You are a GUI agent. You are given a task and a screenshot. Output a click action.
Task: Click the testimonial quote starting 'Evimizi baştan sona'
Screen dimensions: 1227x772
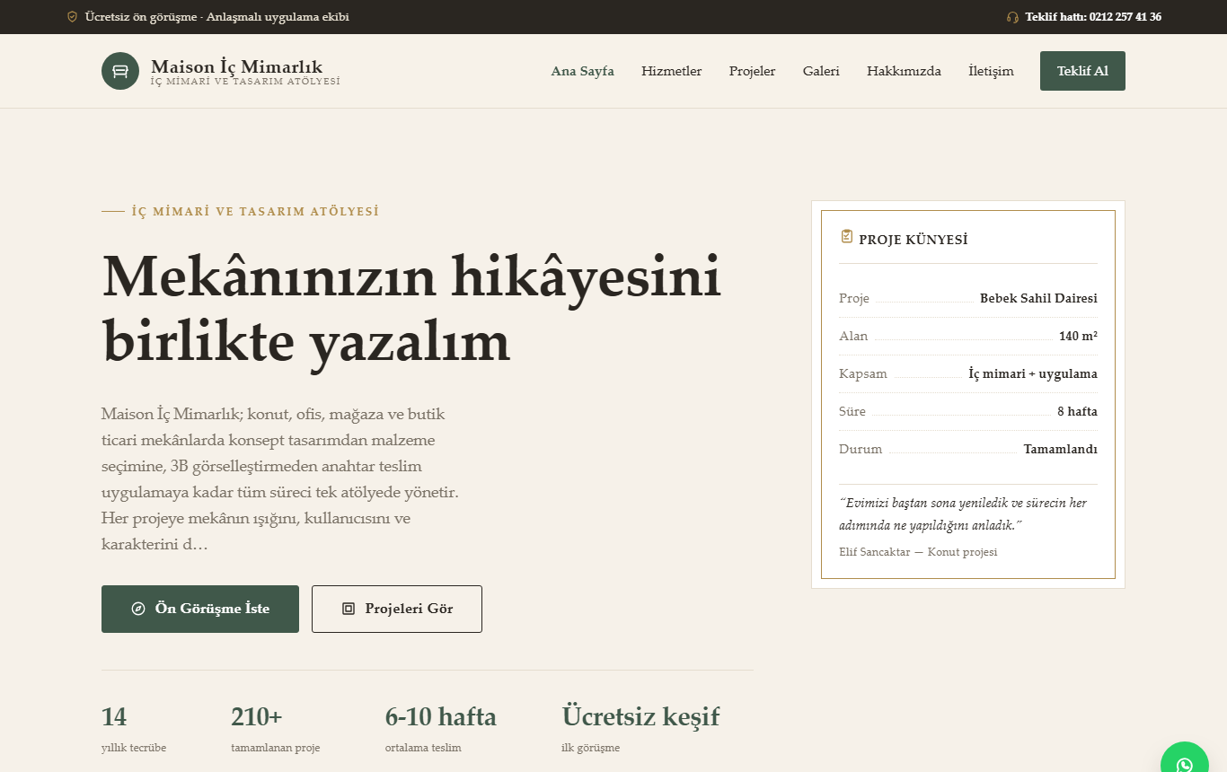point(963,513)
